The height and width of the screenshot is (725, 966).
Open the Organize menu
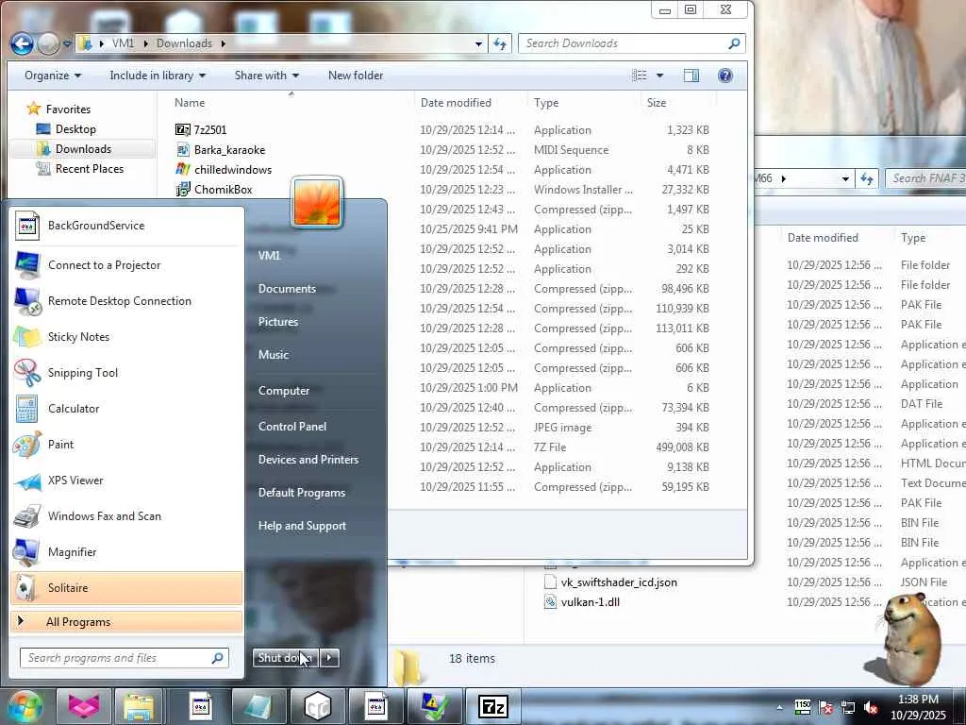tap(53, 76)
